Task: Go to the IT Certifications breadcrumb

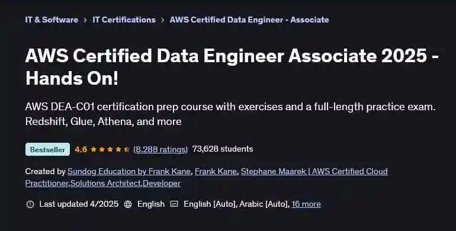Action: coord(124,20)
